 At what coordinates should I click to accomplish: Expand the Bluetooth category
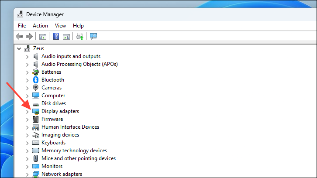(x=28, y=80)
